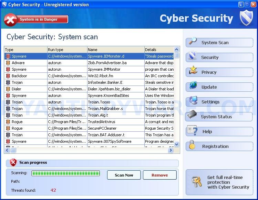
Task: Select the Dialer.Xpehbam.biz_dialer entry
Action: coord(89,89)
